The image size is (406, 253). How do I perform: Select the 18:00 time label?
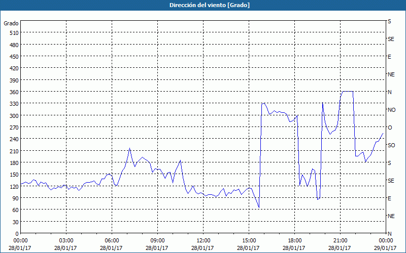point(295,241)
